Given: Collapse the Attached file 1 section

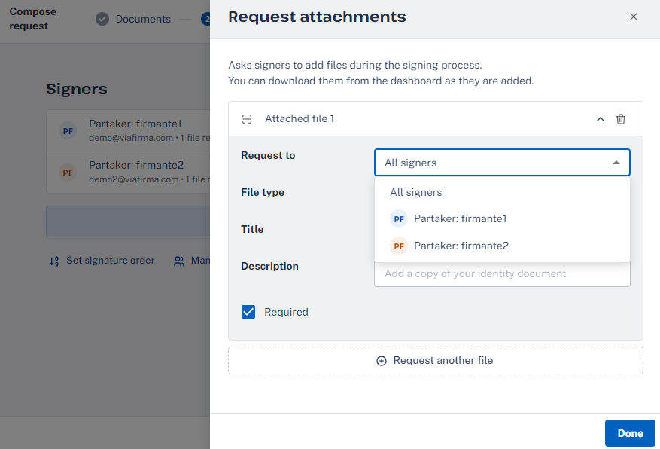Looking at the screenshot, I should click(601, 119).
